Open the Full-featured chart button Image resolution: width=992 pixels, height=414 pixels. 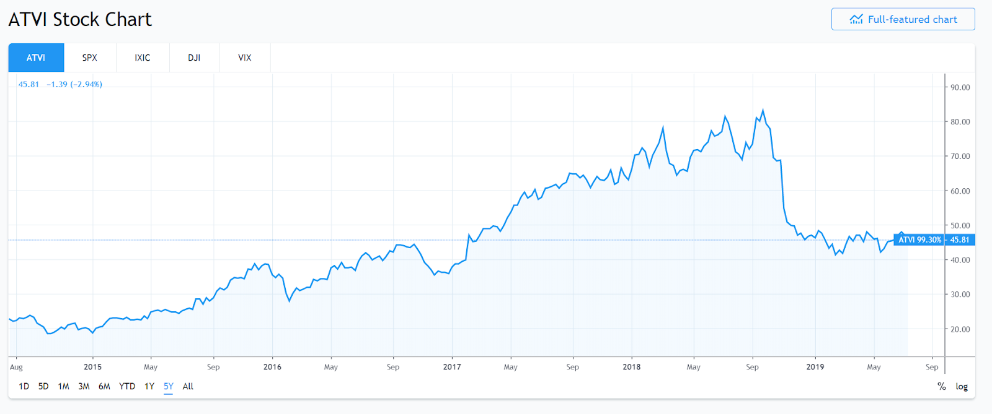903,19
